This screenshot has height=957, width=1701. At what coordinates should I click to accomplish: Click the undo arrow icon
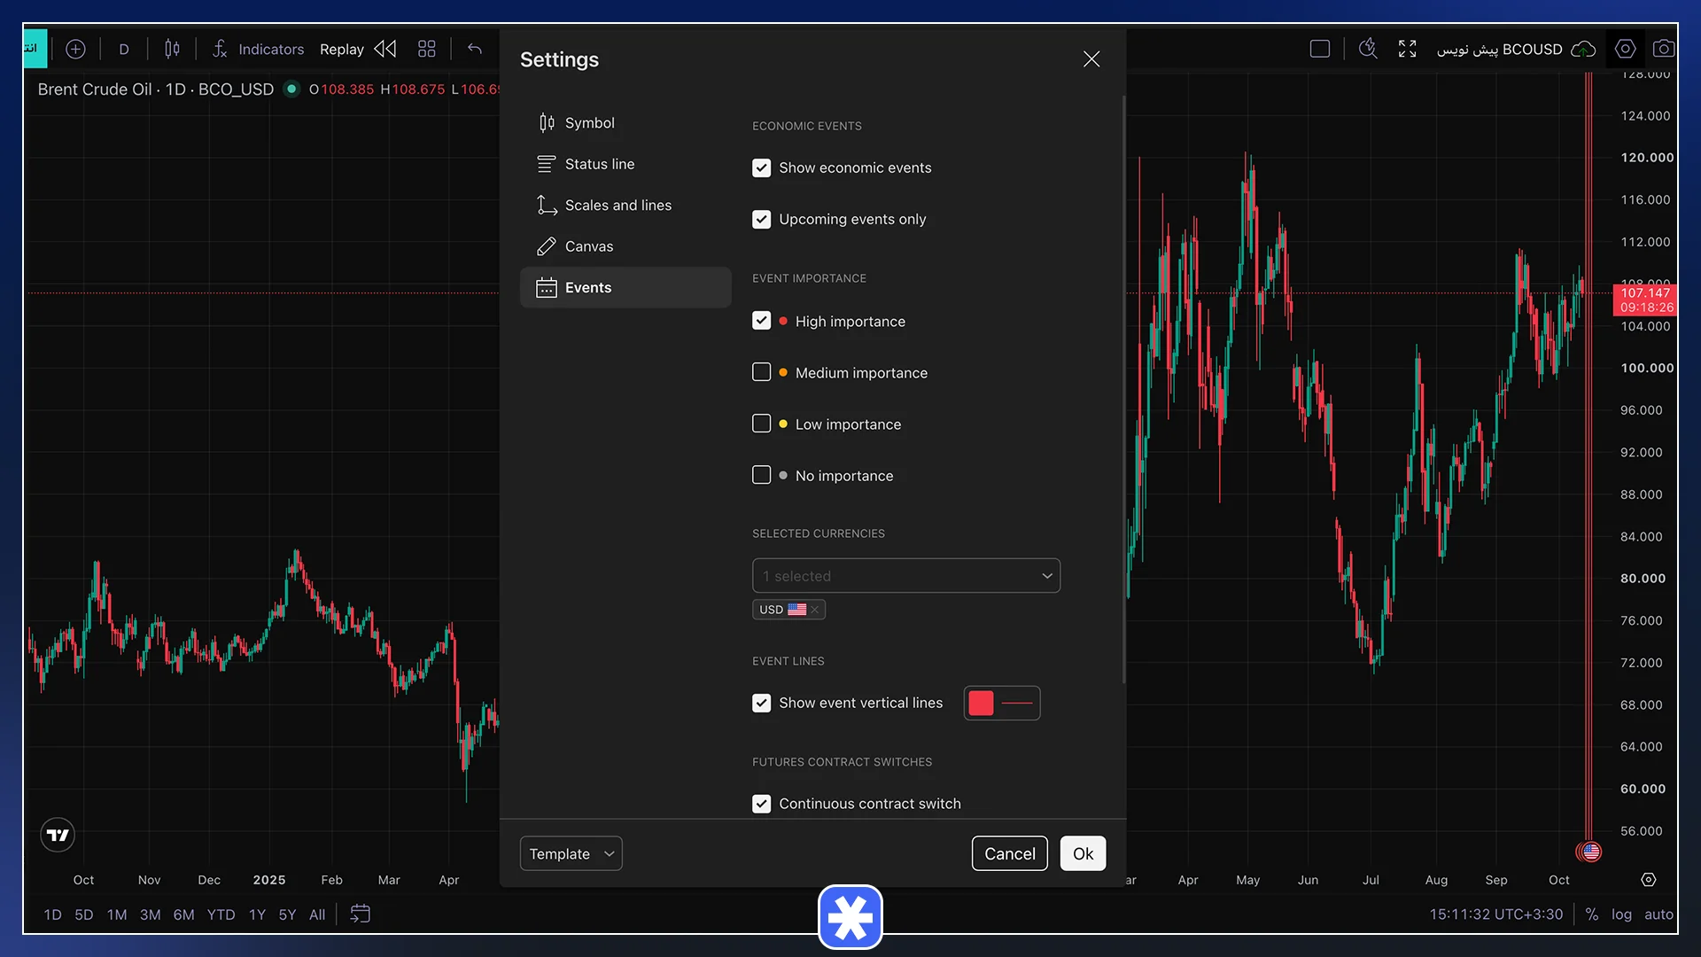[x=475, y=49]
